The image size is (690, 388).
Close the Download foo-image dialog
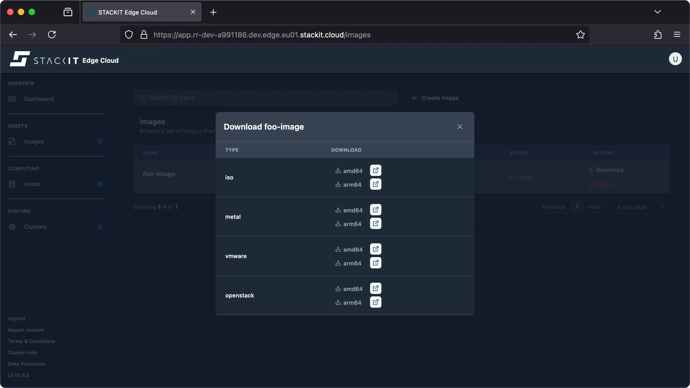click(459, 126)
